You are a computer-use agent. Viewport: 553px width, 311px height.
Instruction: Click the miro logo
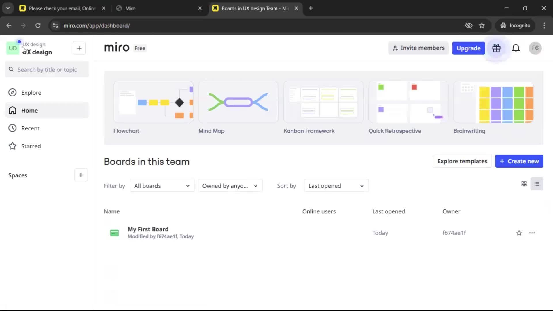(x=117, y=48)
